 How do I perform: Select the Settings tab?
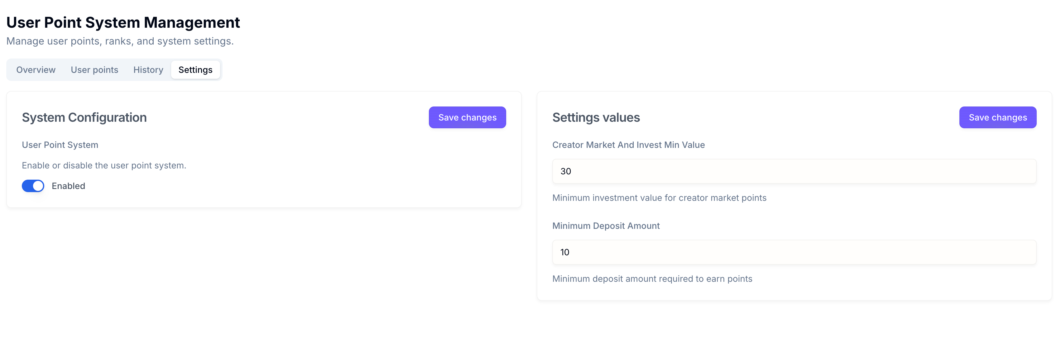[x=195, y=70]
